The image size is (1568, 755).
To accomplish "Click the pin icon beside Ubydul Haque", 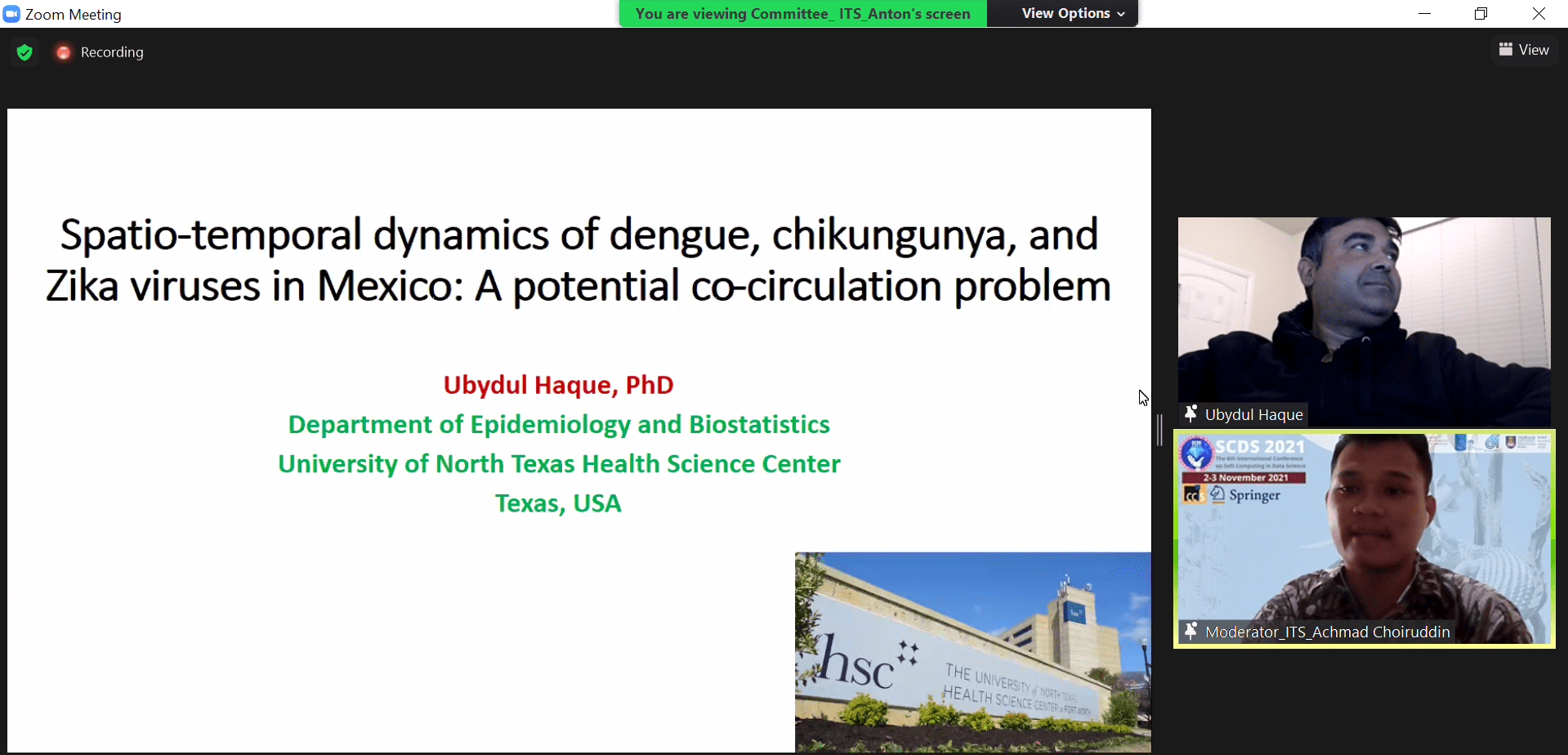I will tap(1191, 414).
